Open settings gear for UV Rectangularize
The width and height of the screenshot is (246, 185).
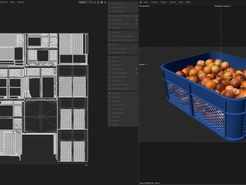(x=136, y=73)
